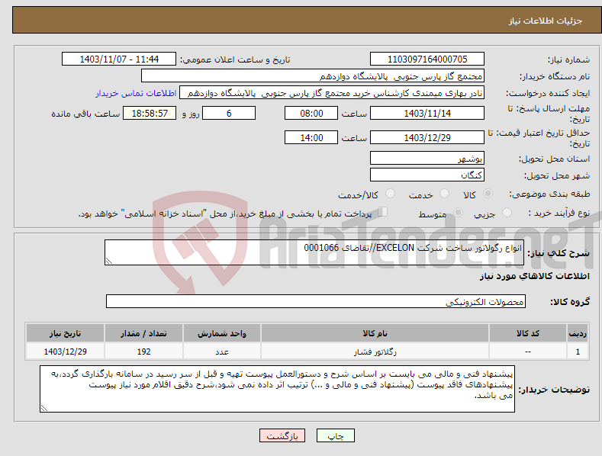602x456 pixels.
Task: Click the remaining time field 18:58:57
Action: point(150,113)
